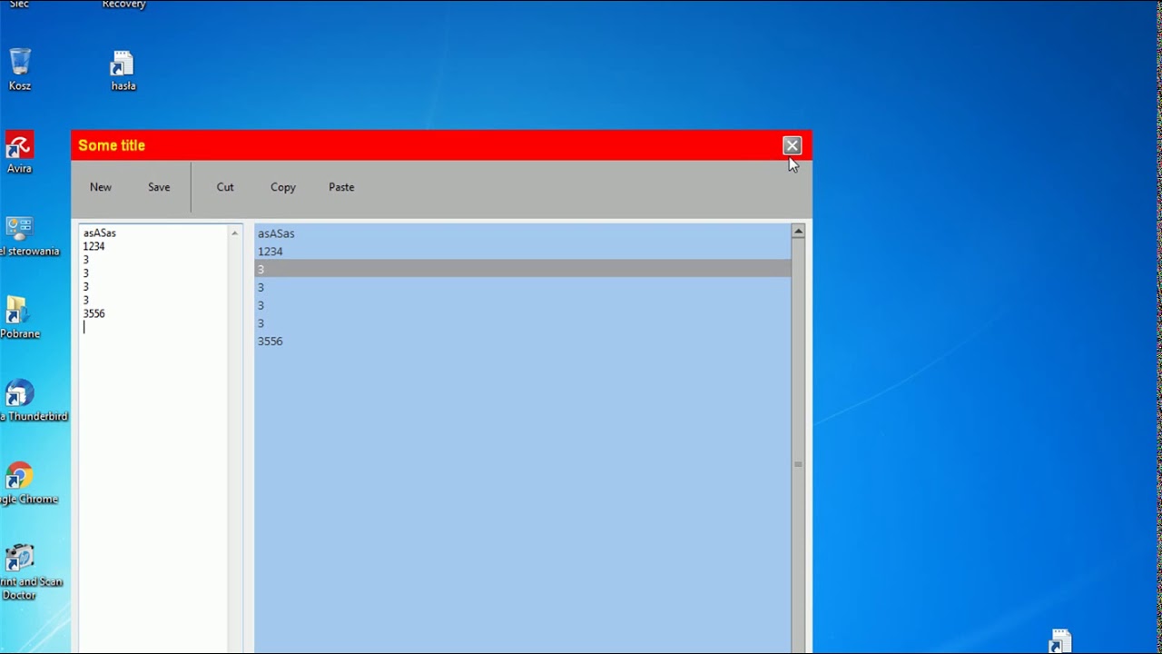Click the 3556 line in the left text box
1162x654 pixels.
(x=94, y=313)
